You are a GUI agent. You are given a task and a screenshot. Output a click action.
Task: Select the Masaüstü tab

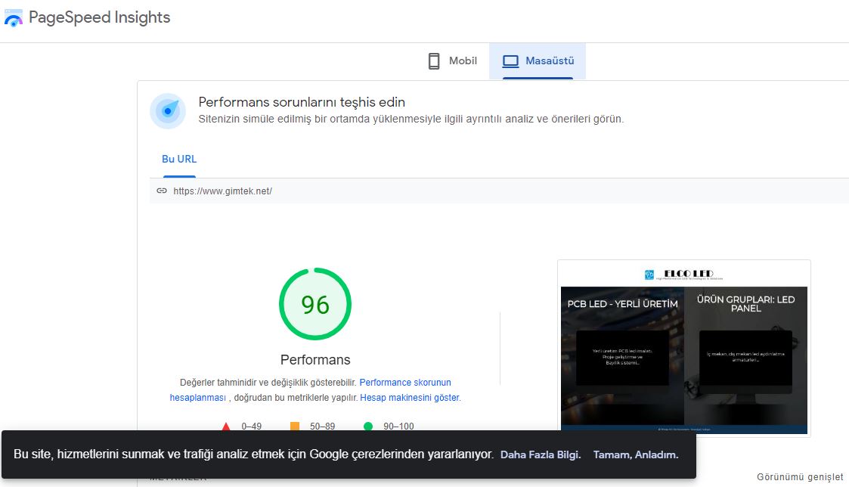tap(538, 61)
